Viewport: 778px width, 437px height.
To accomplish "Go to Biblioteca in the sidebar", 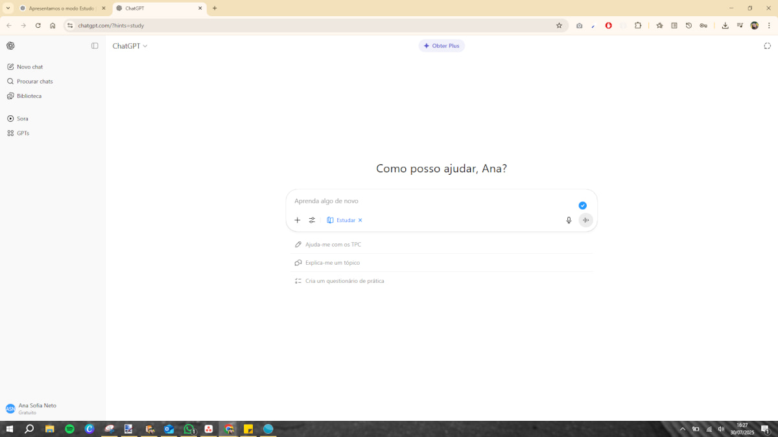I will (x=29, y=96).
